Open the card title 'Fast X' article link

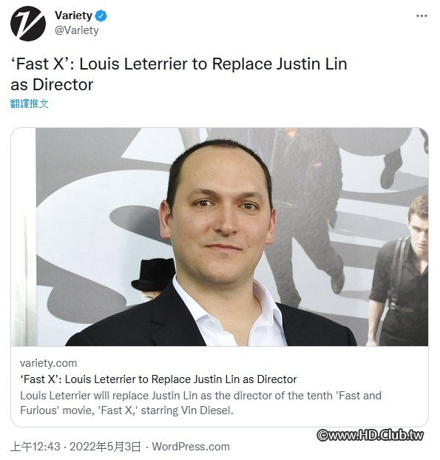[x=158, y=379]
